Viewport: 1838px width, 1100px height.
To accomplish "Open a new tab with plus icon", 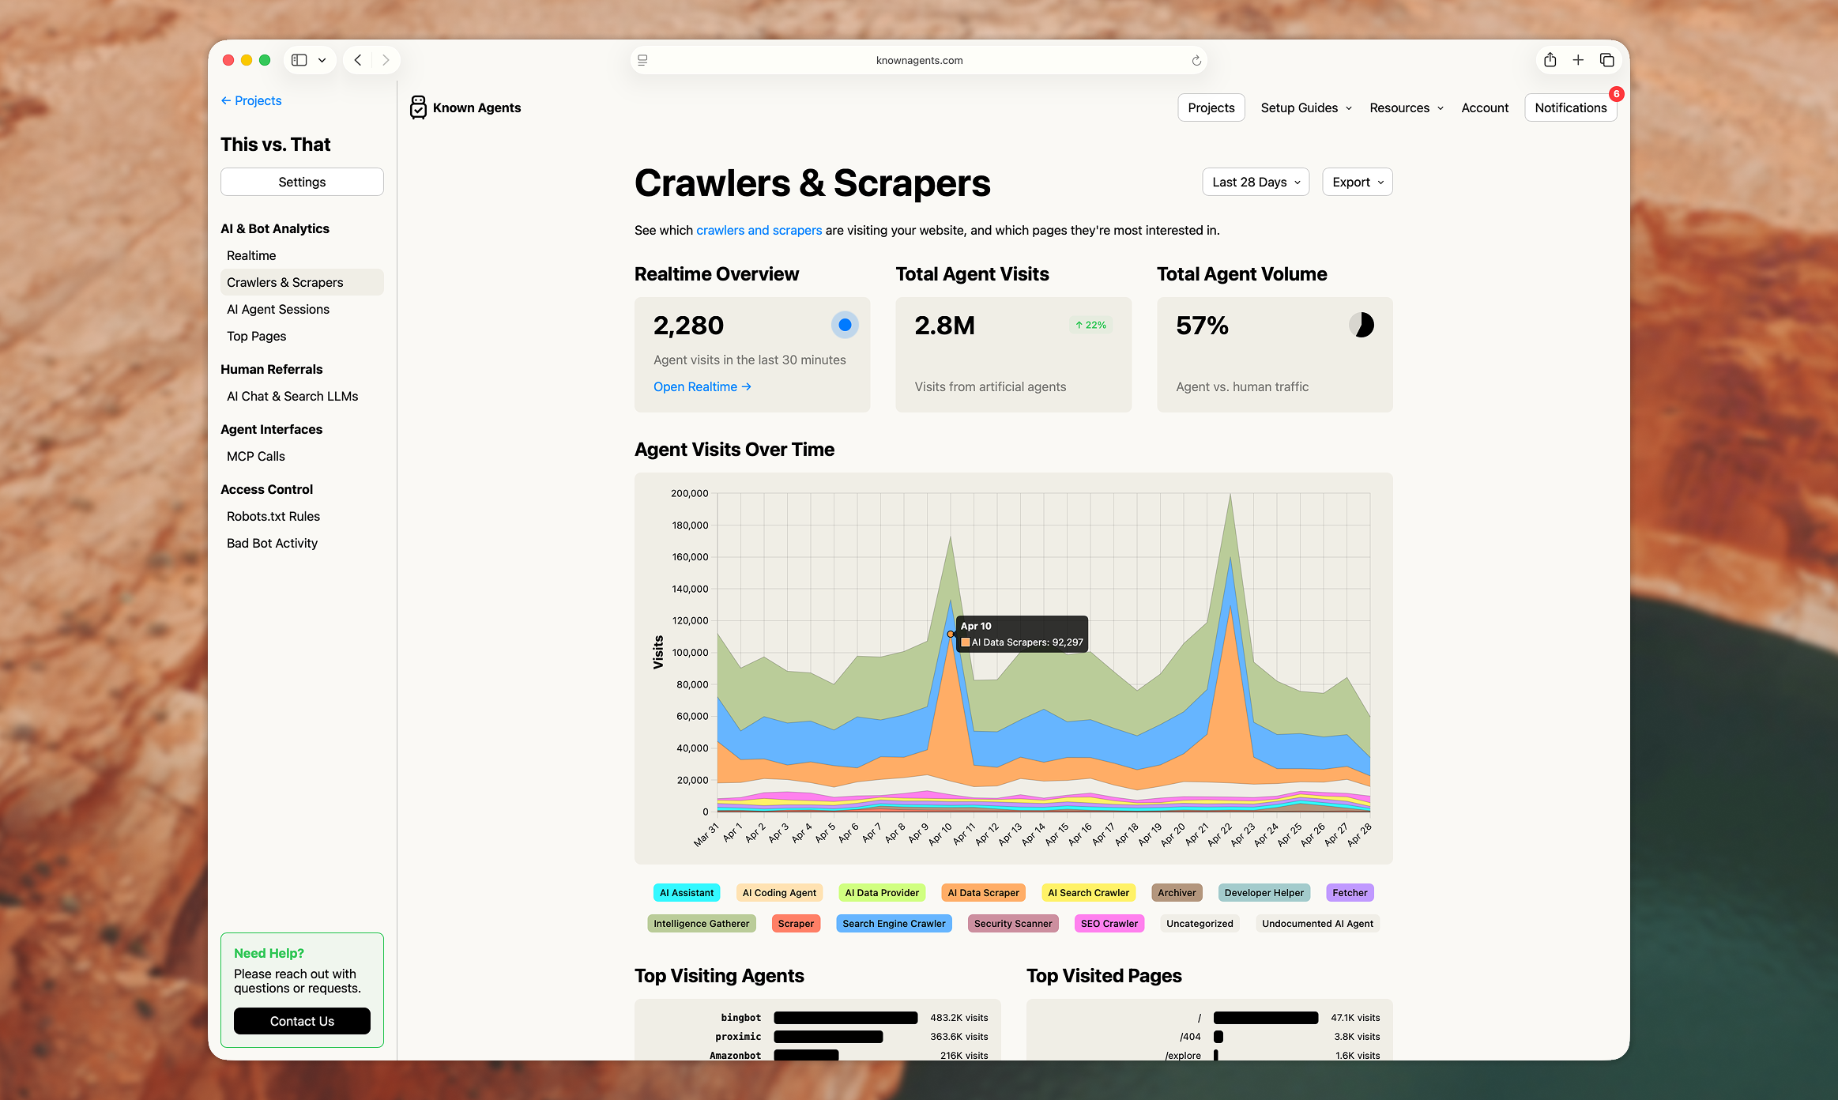I will (x=1578, y=60).
